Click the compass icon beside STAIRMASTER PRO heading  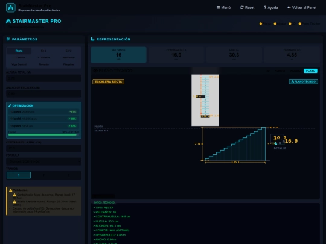point(8,21)
